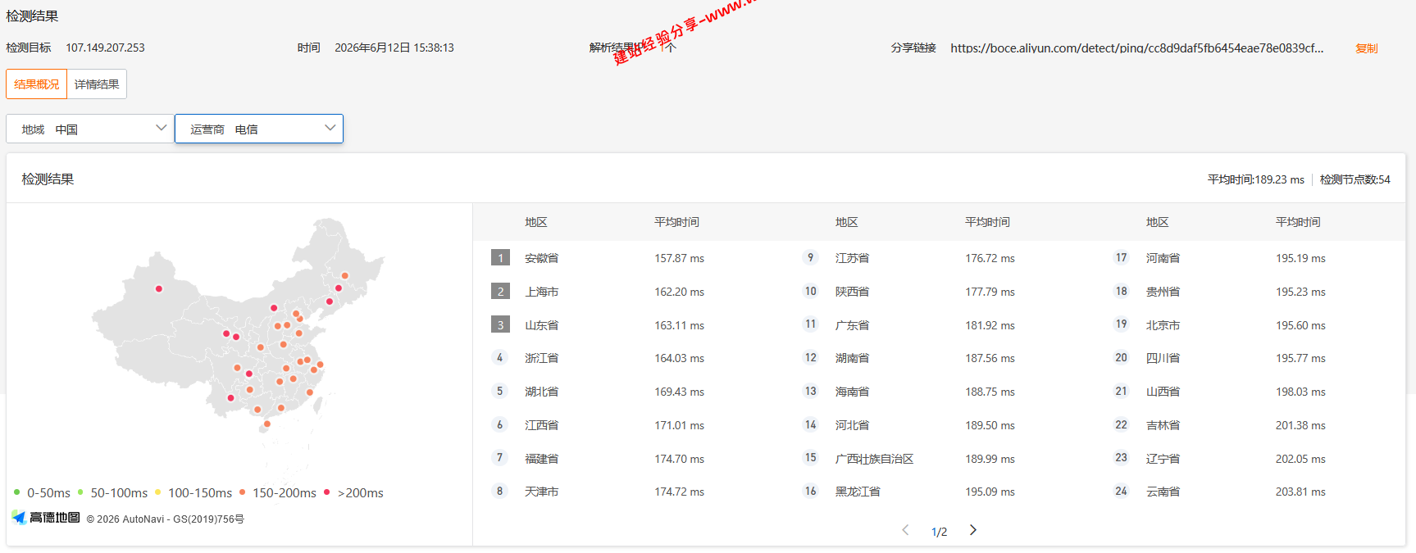The width and height of the screenshot is (1416, 553).
Task: Select the 北京市 region cell
Action: point(1163,325)
